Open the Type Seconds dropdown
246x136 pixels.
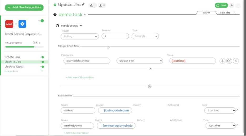(145, 36)
